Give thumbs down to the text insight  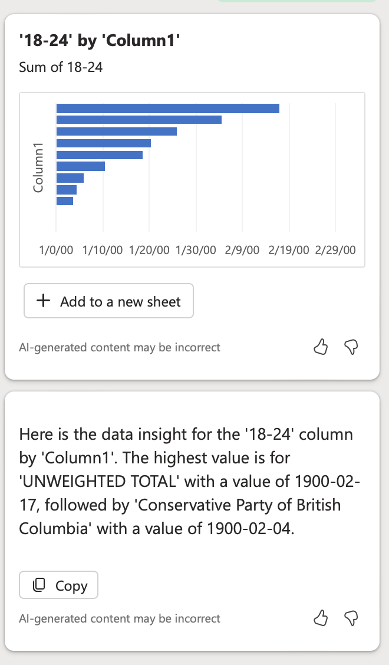coord(351,619)
